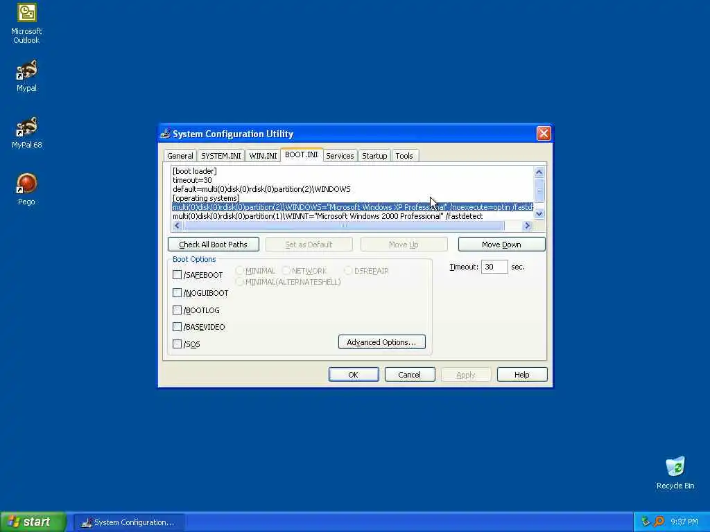
Task: Open the Recycle Bin icon
Action: (x=675, y=473)
